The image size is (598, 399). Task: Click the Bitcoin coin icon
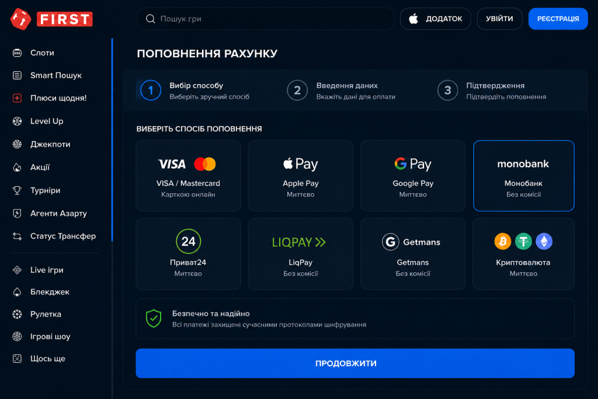point(503,241)
